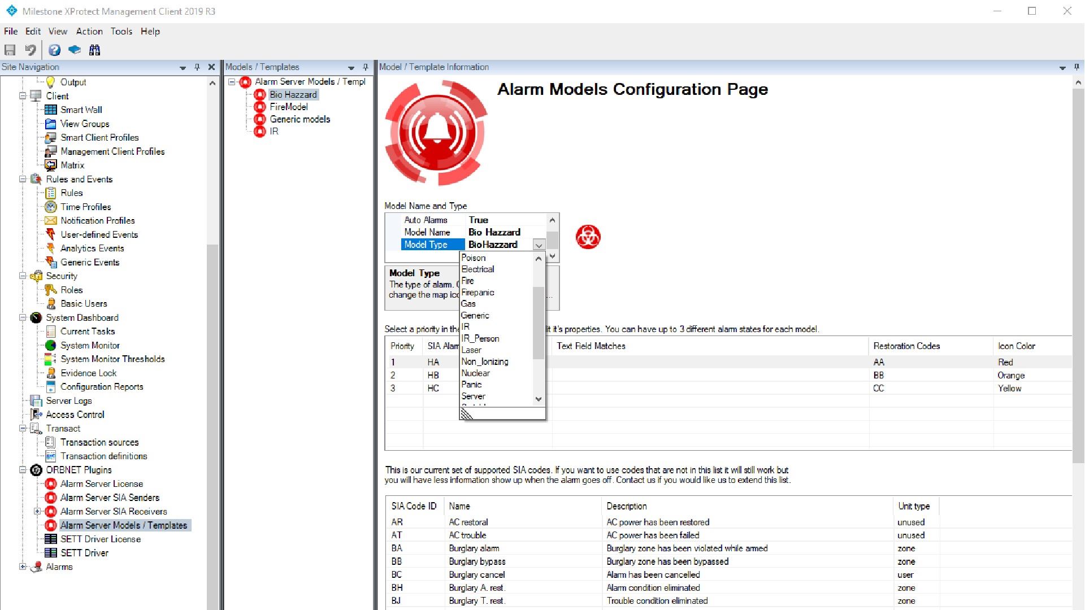The height and width of the screenshot is (610, 1085).
Task: Pin the Models / Templates panel
Action: pyautogui.click(x=365, y=67)
